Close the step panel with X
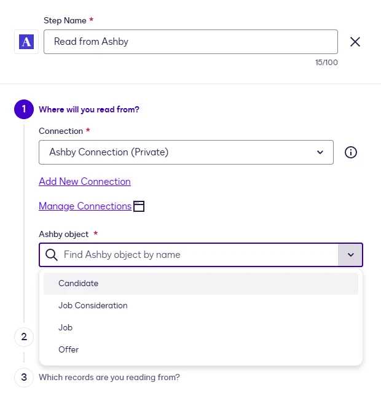381x393 pixels. 355,42
